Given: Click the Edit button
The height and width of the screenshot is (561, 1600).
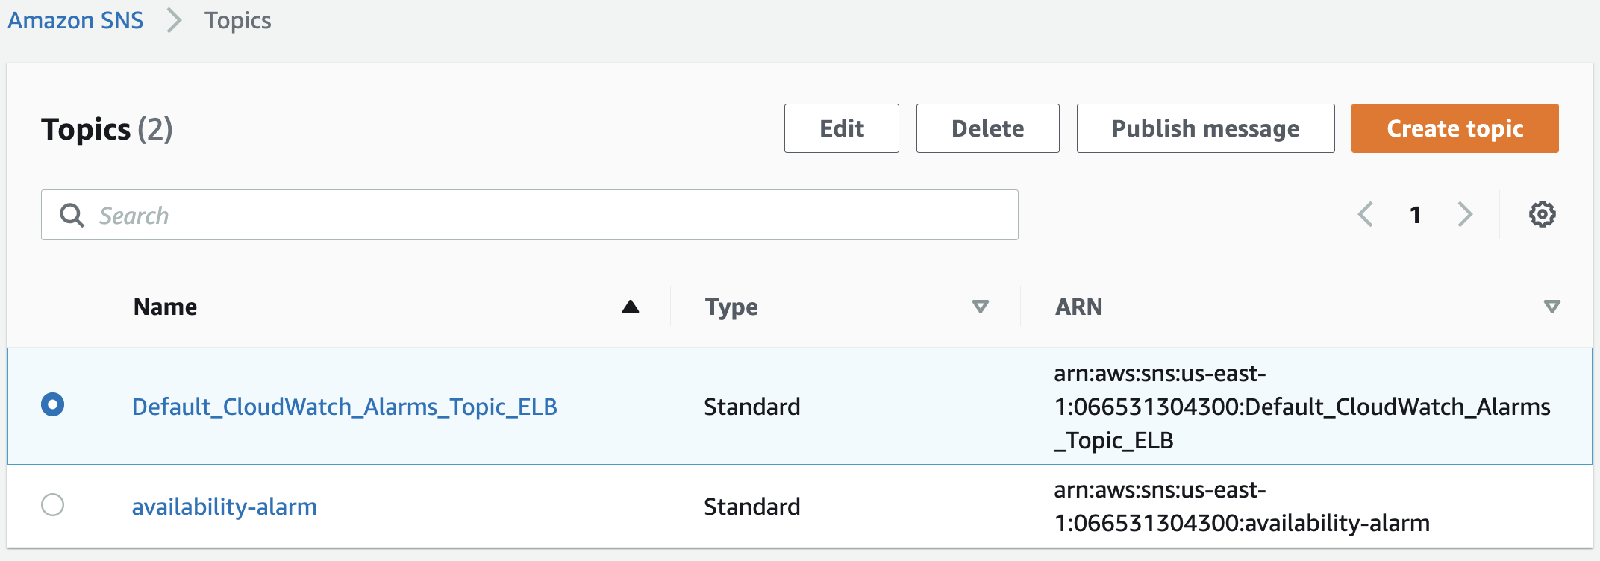Looking at the screenshot, I should tap(842, 128).
